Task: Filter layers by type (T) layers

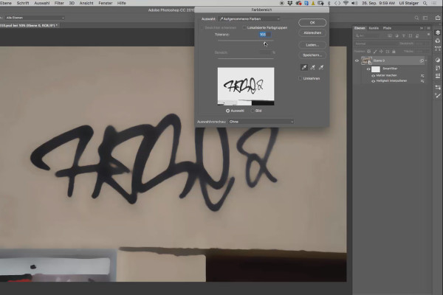Action: click(x=403, y=36)
